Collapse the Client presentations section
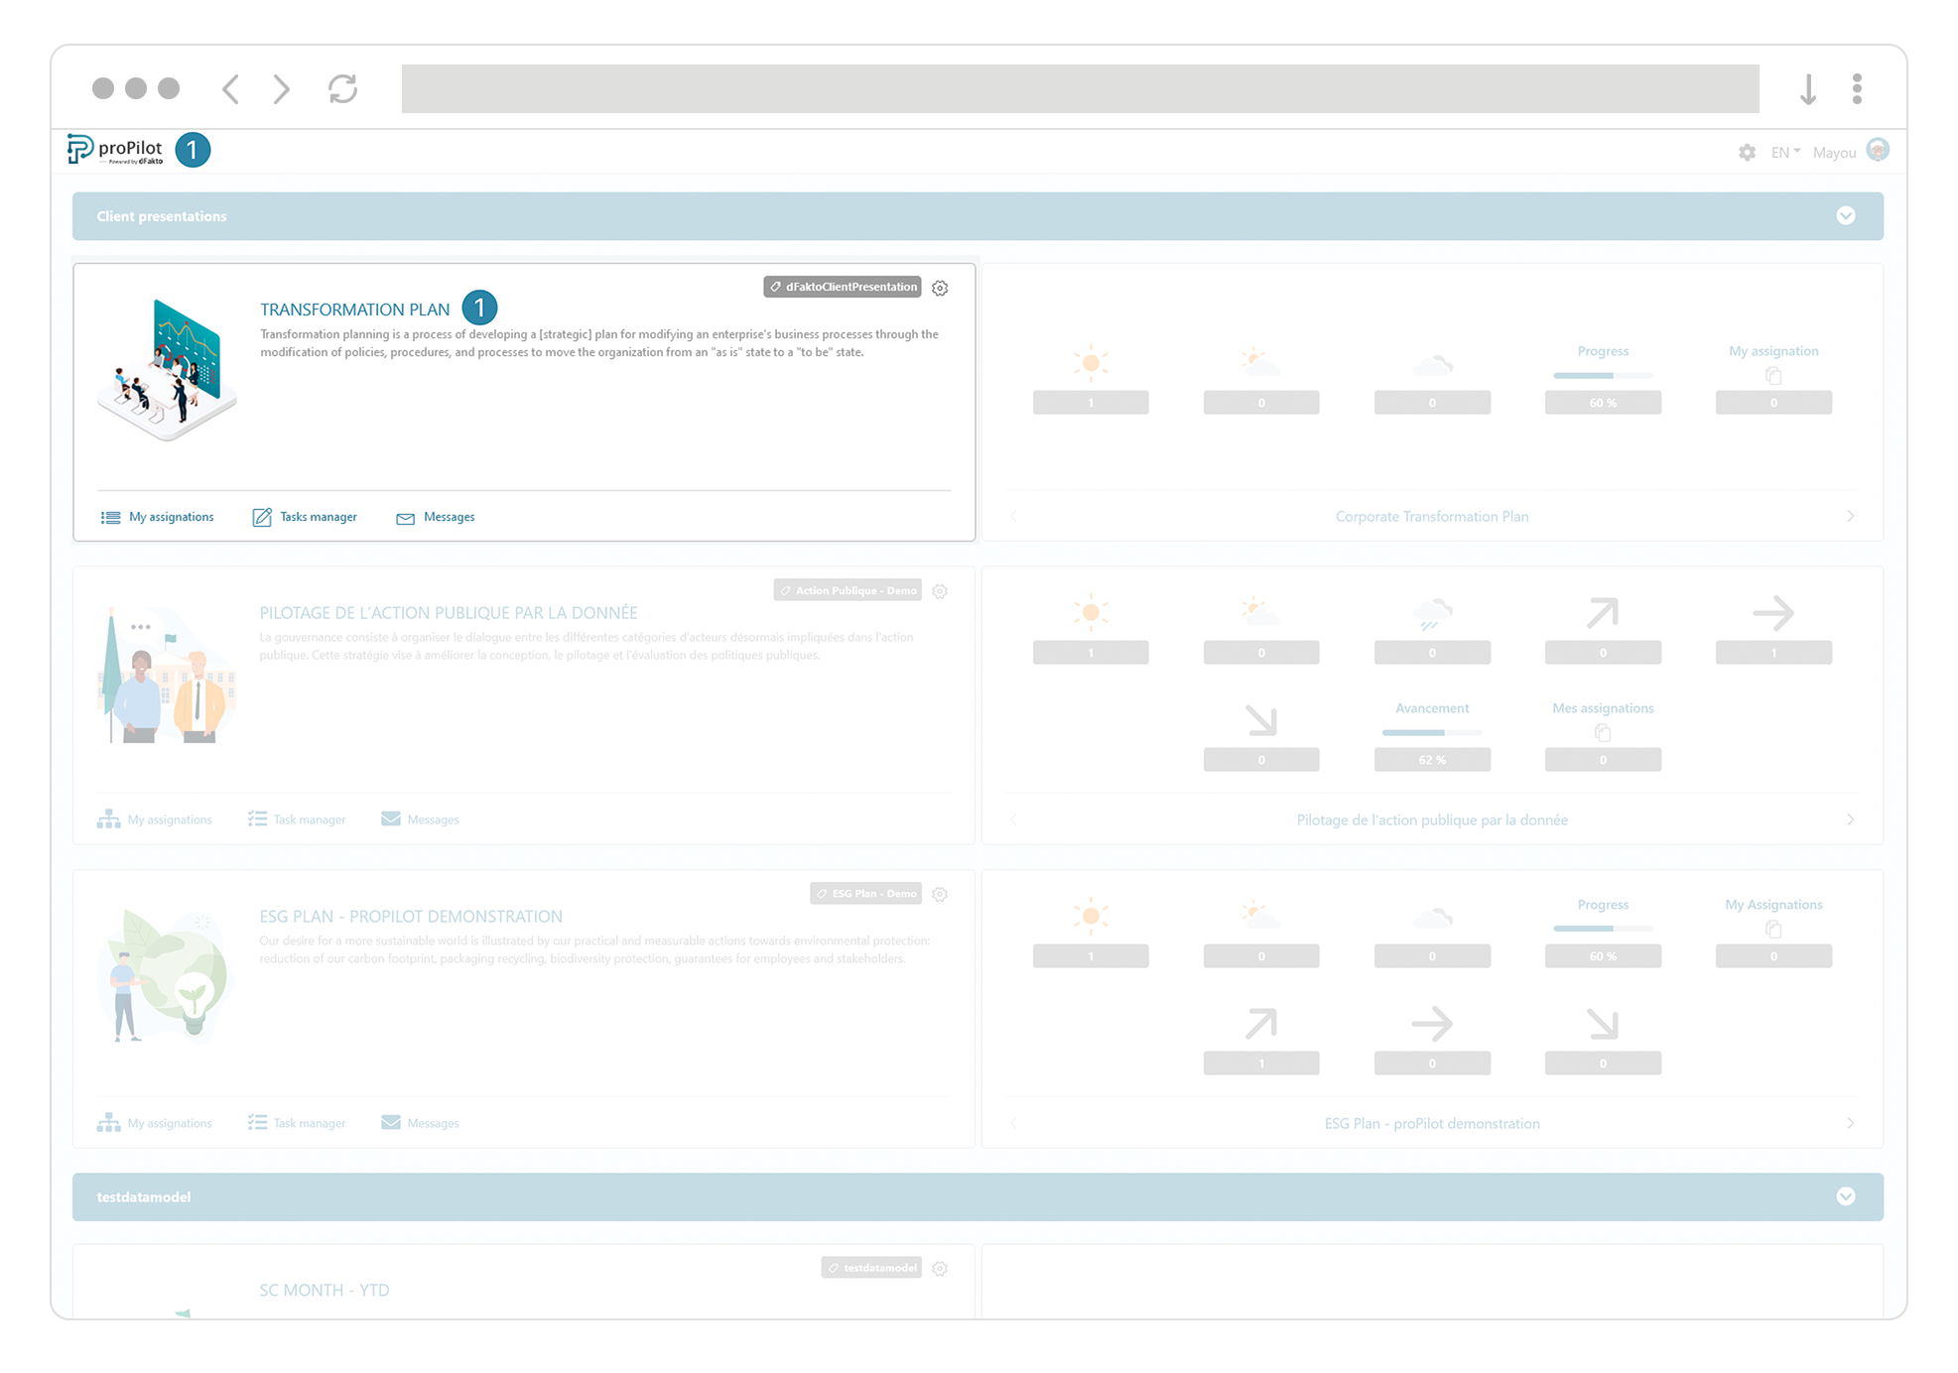The image size is (1958, 1373). (1847, 215)
